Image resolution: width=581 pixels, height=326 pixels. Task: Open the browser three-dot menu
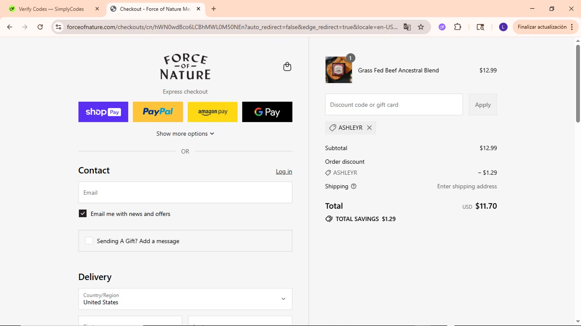click(x=572, y=27)
